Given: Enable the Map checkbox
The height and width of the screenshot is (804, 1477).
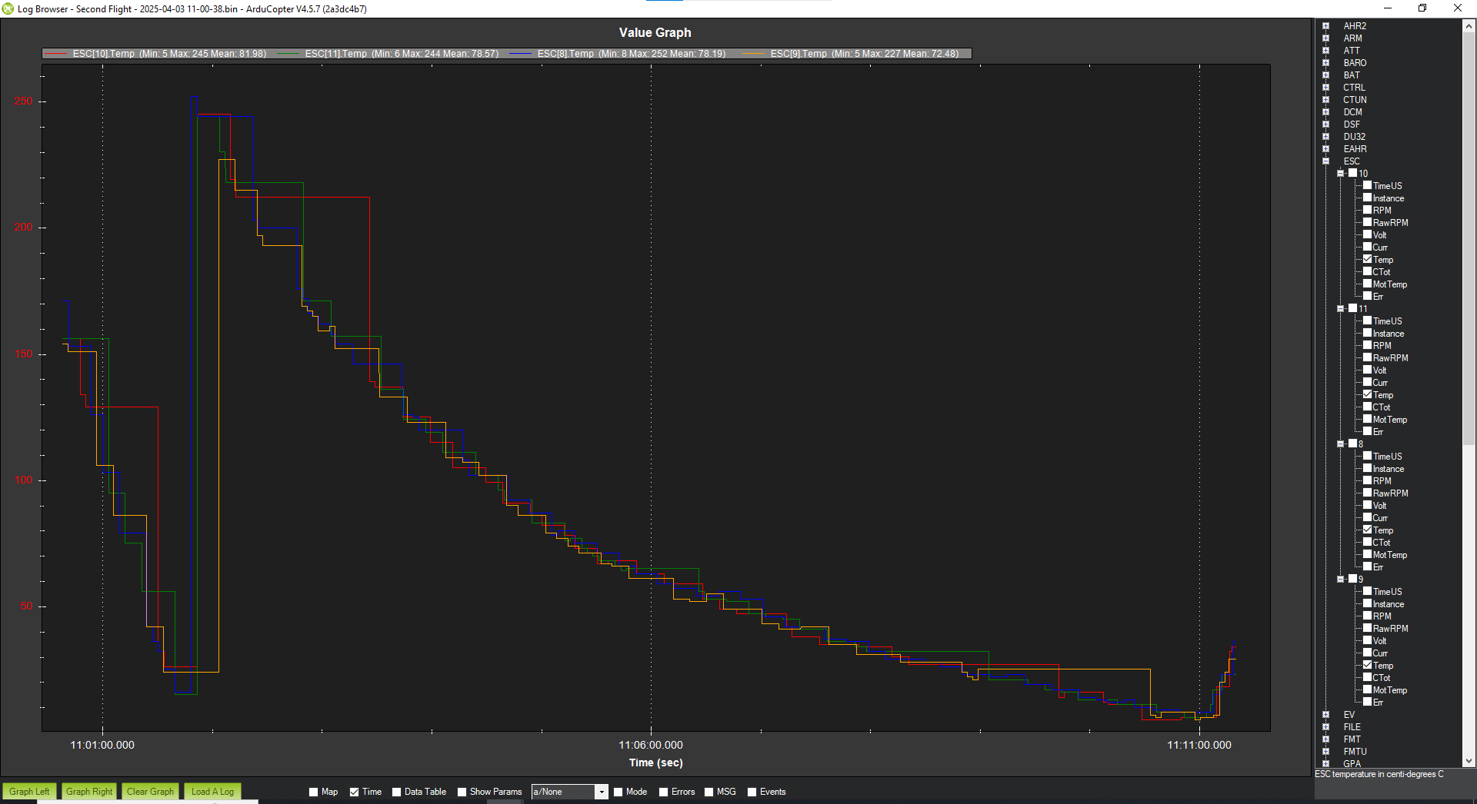Looking at the screenshot, I should click(x=313, y=792).
